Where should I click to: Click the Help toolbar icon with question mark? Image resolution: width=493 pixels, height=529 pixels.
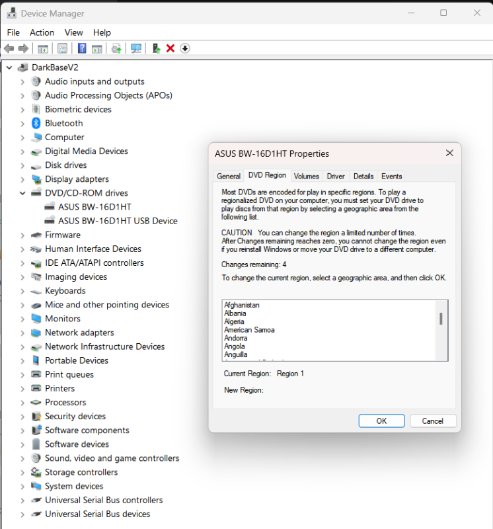[82, 48]
